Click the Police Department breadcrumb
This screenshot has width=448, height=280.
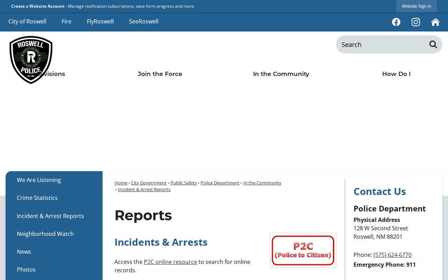pos(220,183)
